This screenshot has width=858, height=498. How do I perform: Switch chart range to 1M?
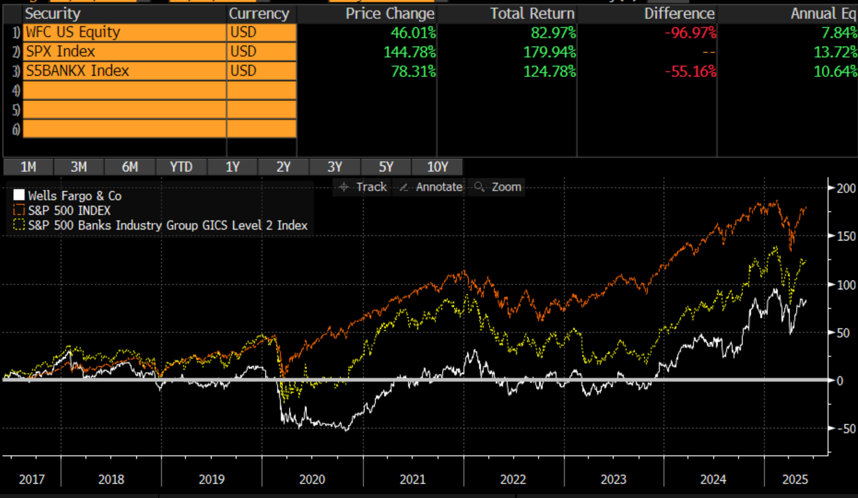[x=28, y=167]
